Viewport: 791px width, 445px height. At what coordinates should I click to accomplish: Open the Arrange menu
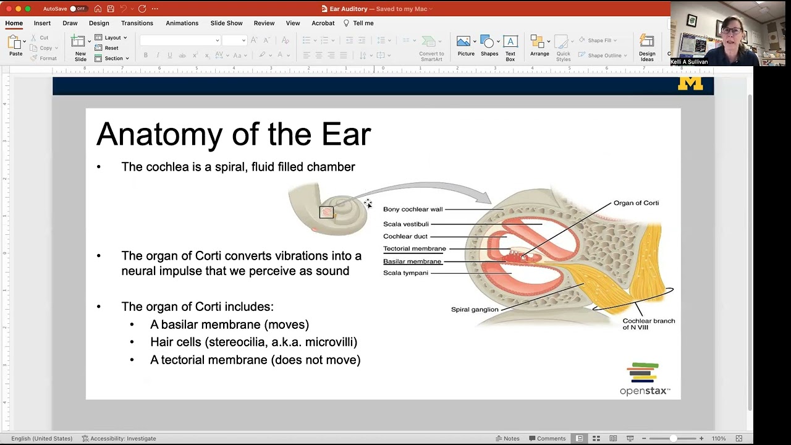click(x=539, y=46)
